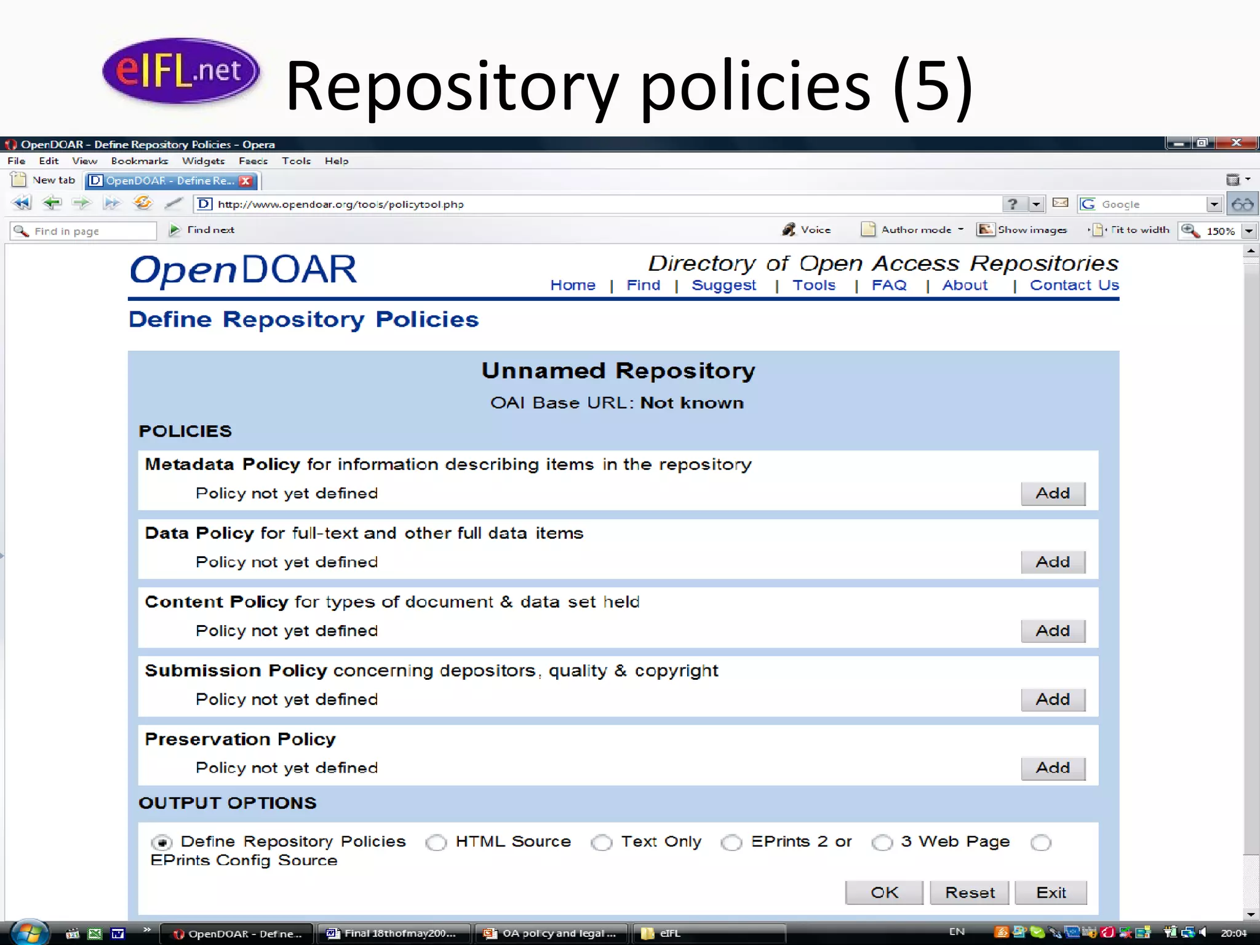Click the Voice toolbar button

[x=806, y=229]
